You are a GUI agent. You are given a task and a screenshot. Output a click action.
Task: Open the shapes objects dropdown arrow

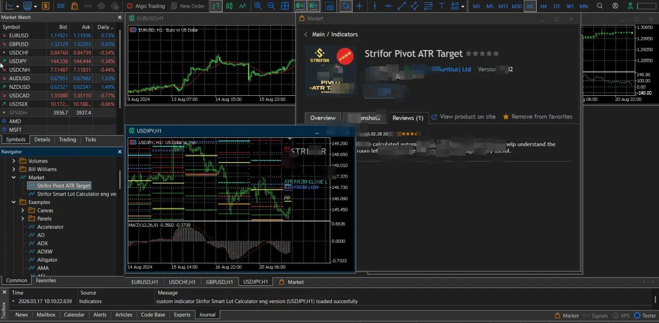pyautogui.click(x=463, y=6)
